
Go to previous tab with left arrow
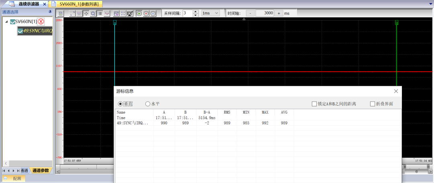pyautogui.click(x=9, y=171)
